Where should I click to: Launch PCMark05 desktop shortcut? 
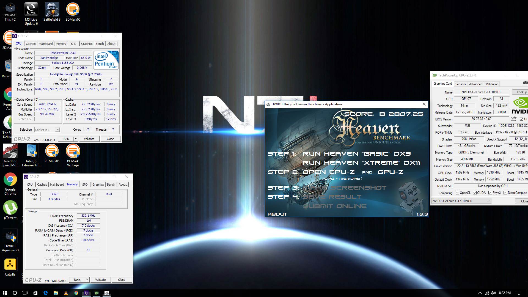[x=52, y=153]
